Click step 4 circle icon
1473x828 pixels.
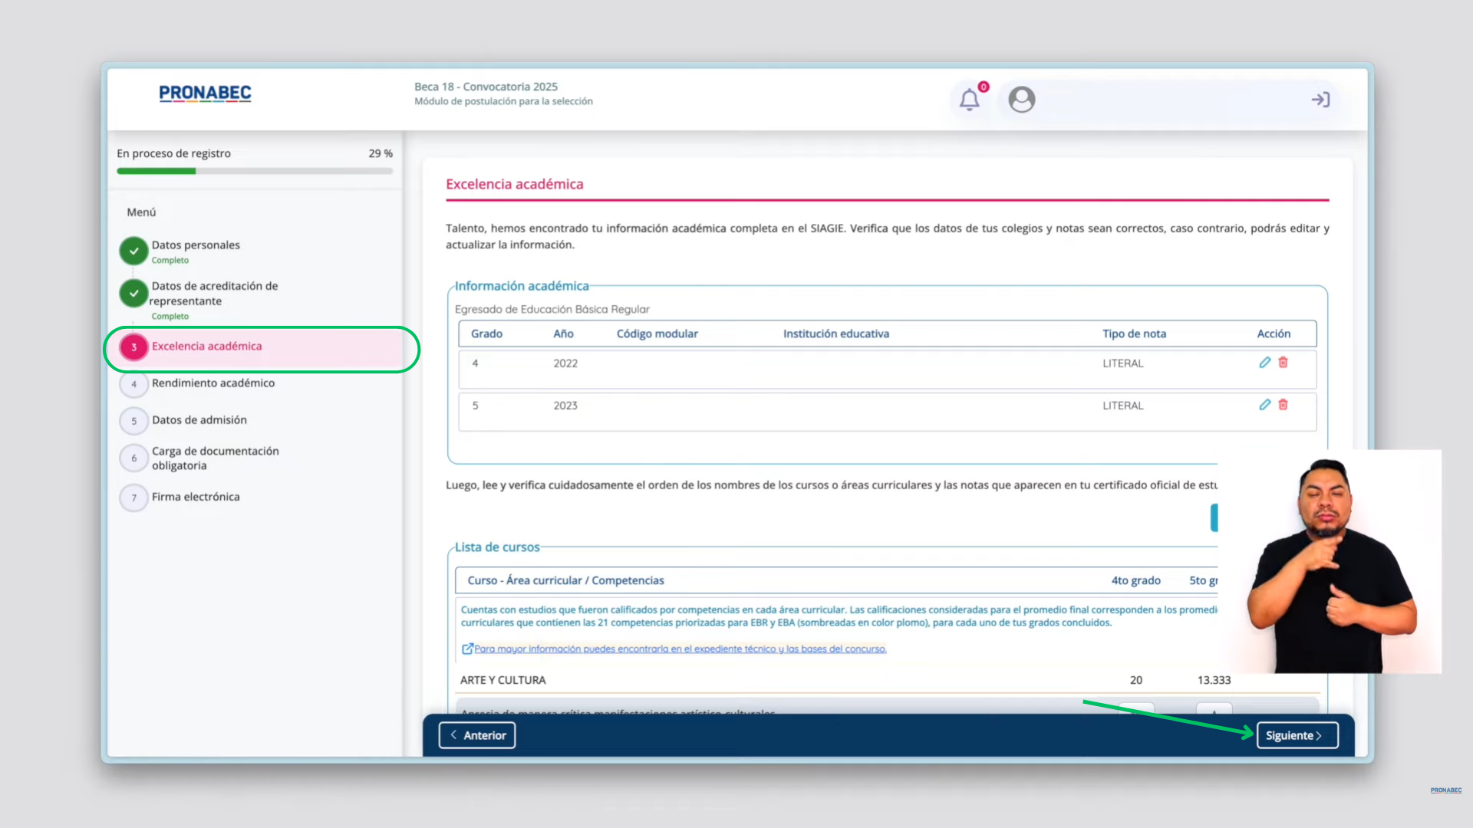click(133, 384)
